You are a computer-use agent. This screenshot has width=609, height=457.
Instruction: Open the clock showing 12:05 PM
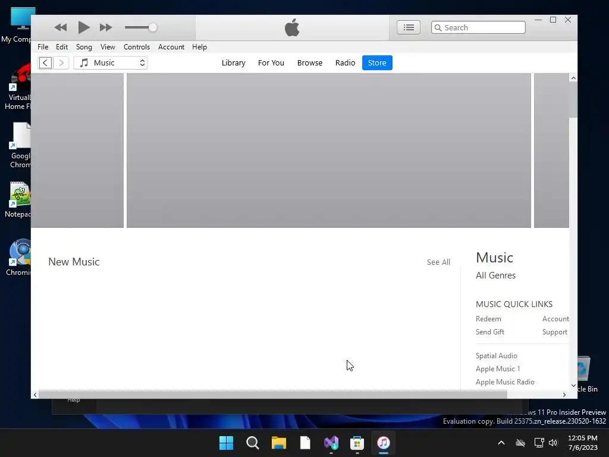pyautogui.click(x=583, y=443)
